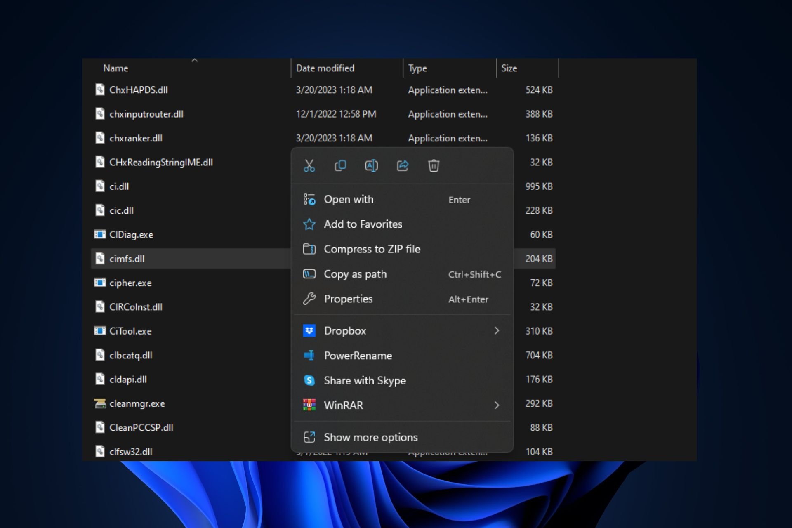Select the cipher.exe file
The image size is (792, 528).
click(x=130, y=283)
